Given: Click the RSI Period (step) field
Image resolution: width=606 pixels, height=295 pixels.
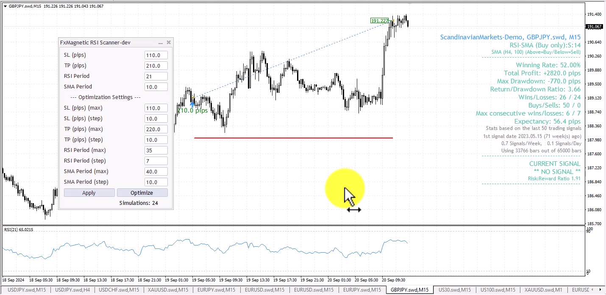Looking at the screenshot, I should pos(156,161).
